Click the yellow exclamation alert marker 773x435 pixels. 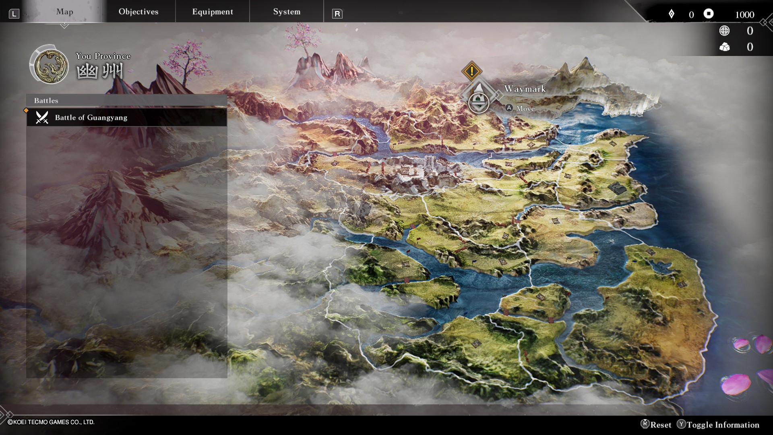(471, 71)
